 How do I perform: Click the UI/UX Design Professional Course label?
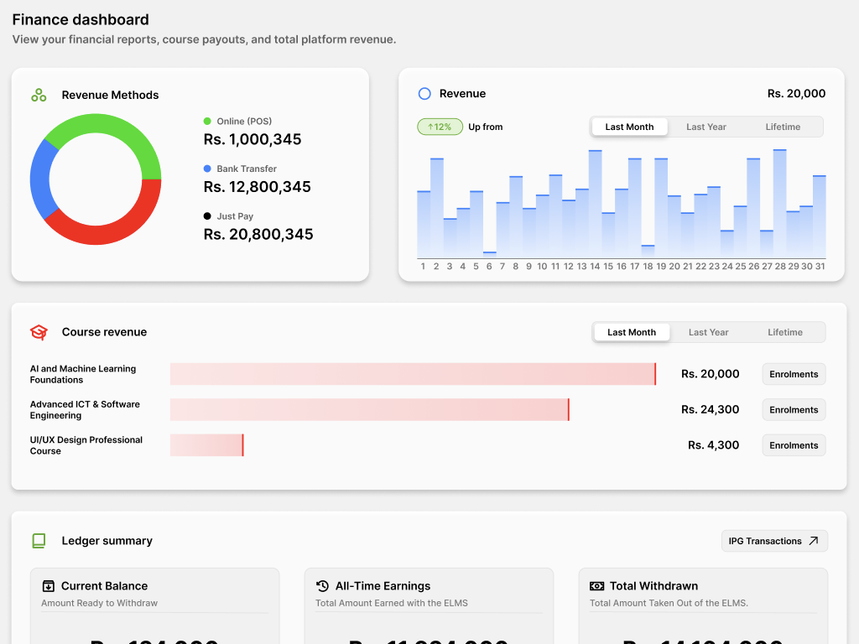tap(86, 445)
